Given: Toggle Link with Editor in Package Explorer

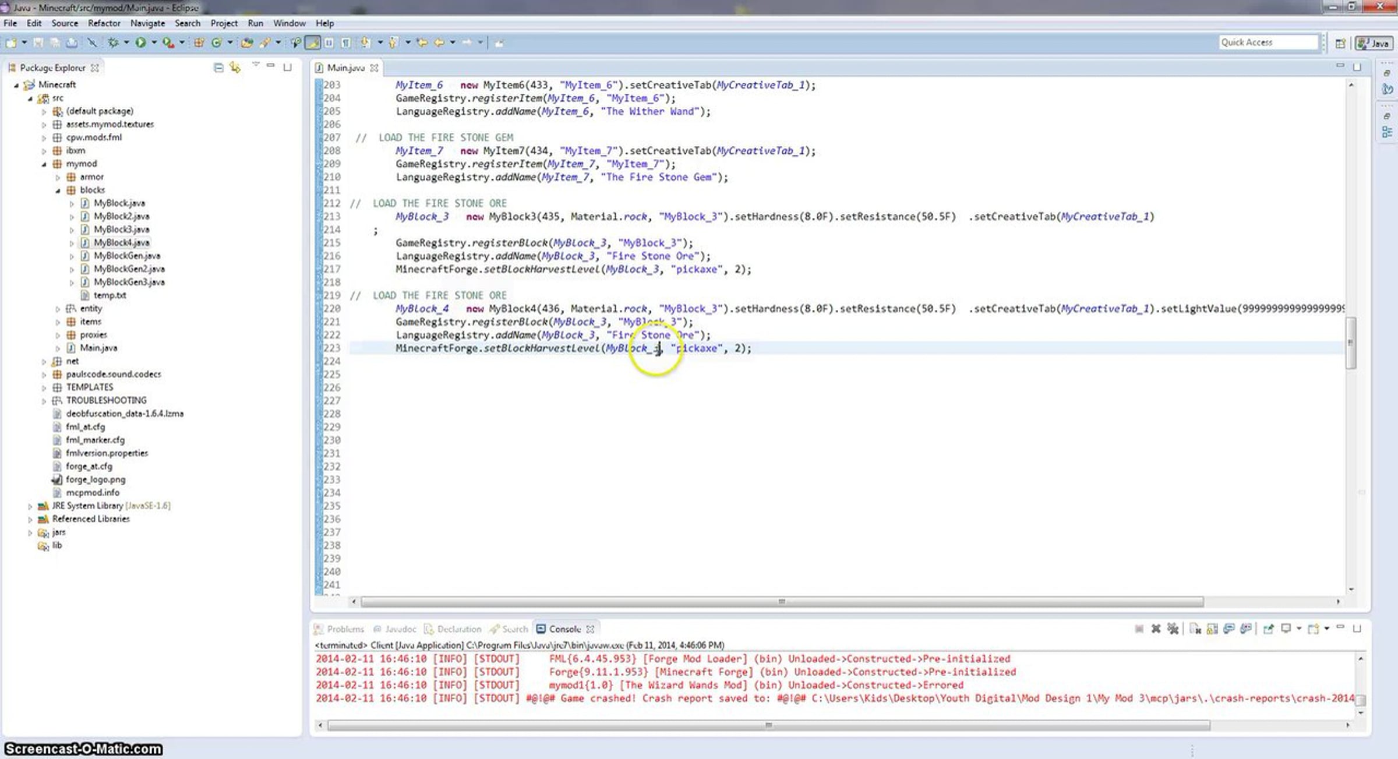Looking at the screenshot, I should 235,68.
